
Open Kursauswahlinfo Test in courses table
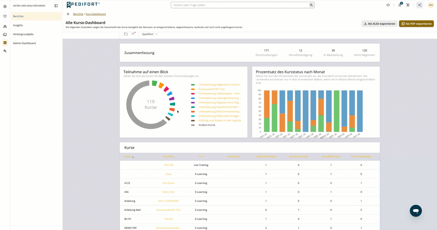point(168,210)
